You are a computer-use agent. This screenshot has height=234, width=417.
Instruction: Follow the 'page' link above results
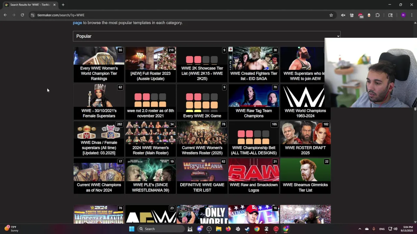click(x=77, y=23)
